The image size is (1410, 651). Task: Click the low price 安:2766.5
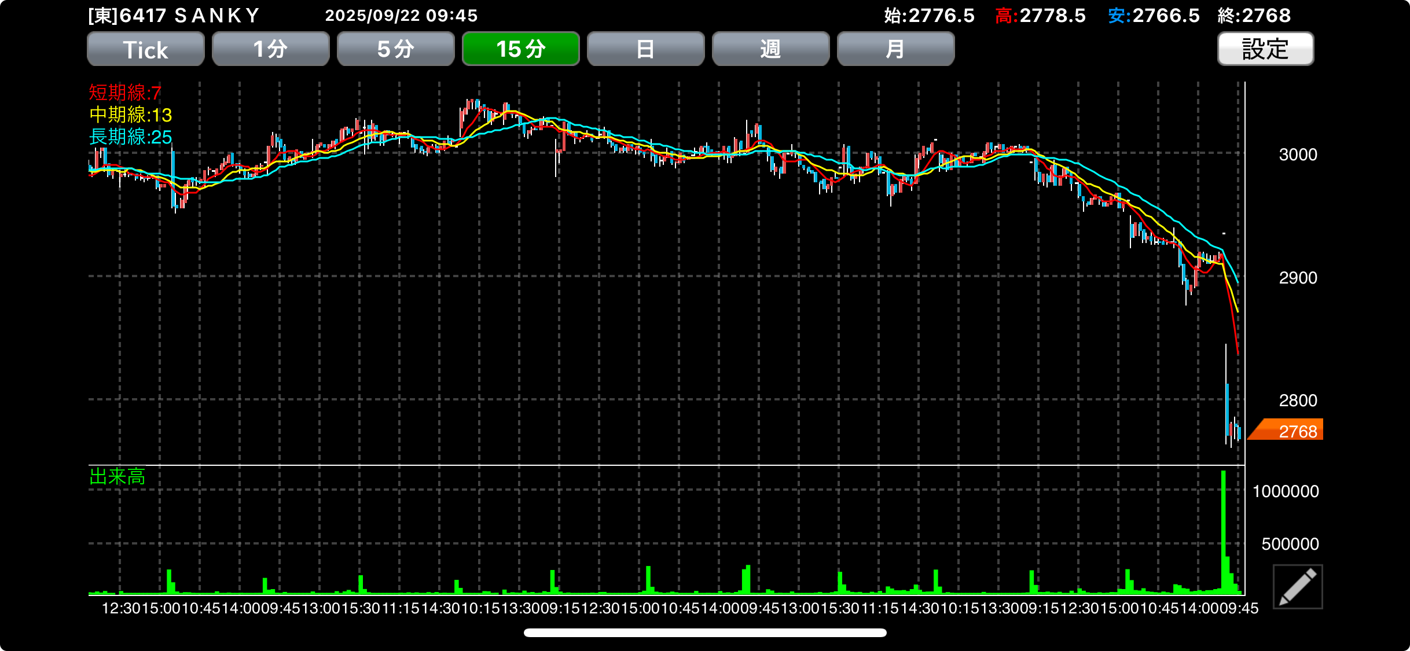[1154, 16]
